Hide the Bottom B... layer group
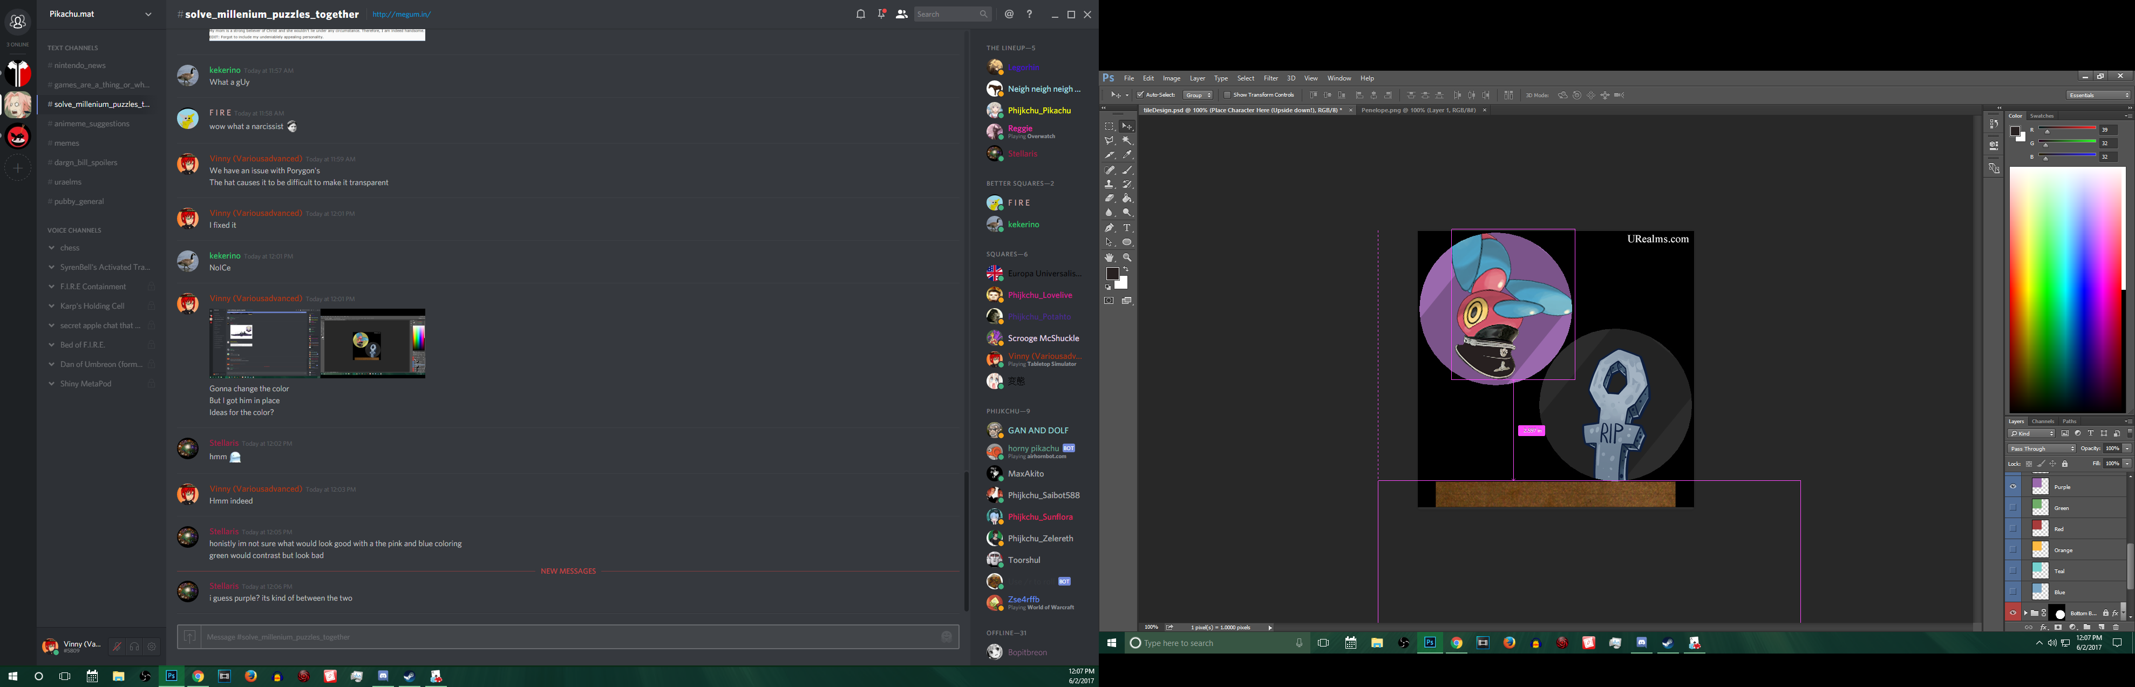The height and width of the screenshot is (687, 2135). coord(2013,613)
